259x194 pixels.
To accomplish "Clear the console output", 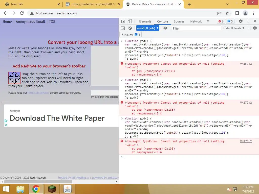I will pos(130,28).
